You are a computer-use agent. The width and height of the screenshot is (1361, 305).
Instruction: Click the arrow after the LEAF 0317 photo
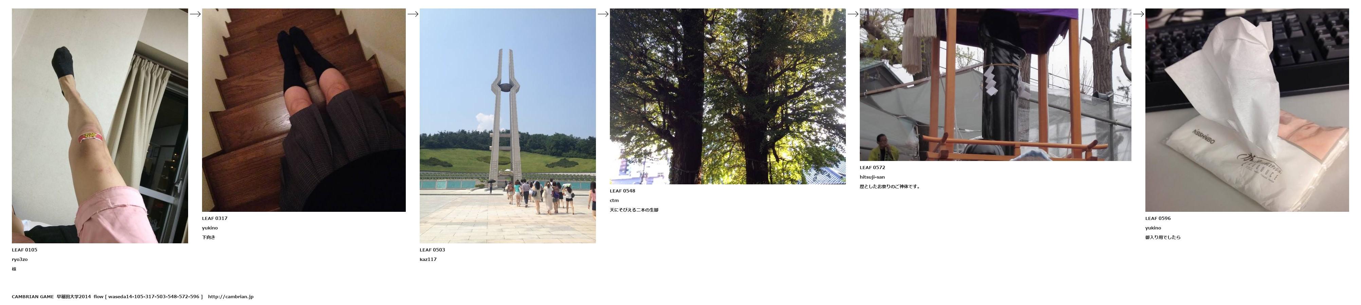(x=413, y=14)
